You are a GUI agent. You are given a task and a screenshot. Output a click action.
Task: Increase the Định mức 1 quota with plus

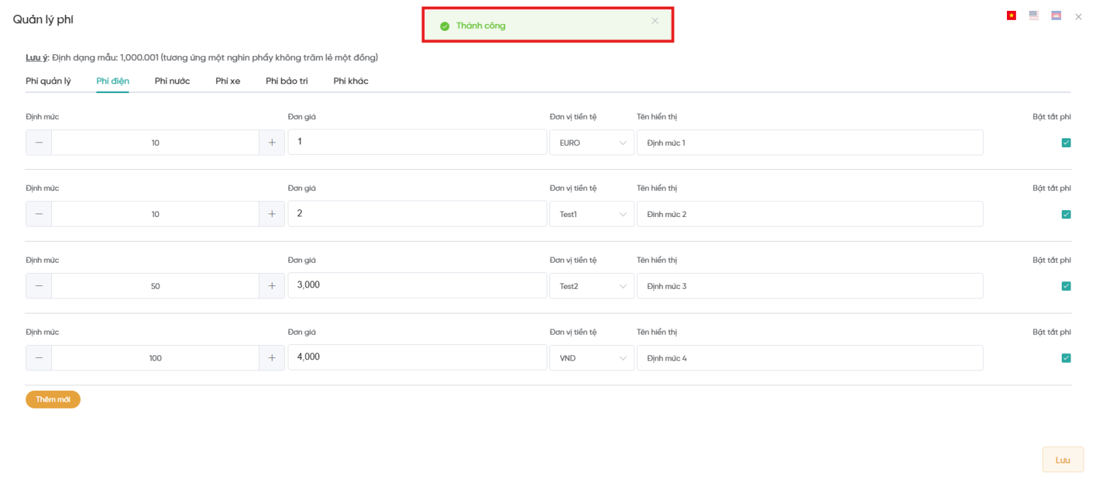[x=272, y=142]
